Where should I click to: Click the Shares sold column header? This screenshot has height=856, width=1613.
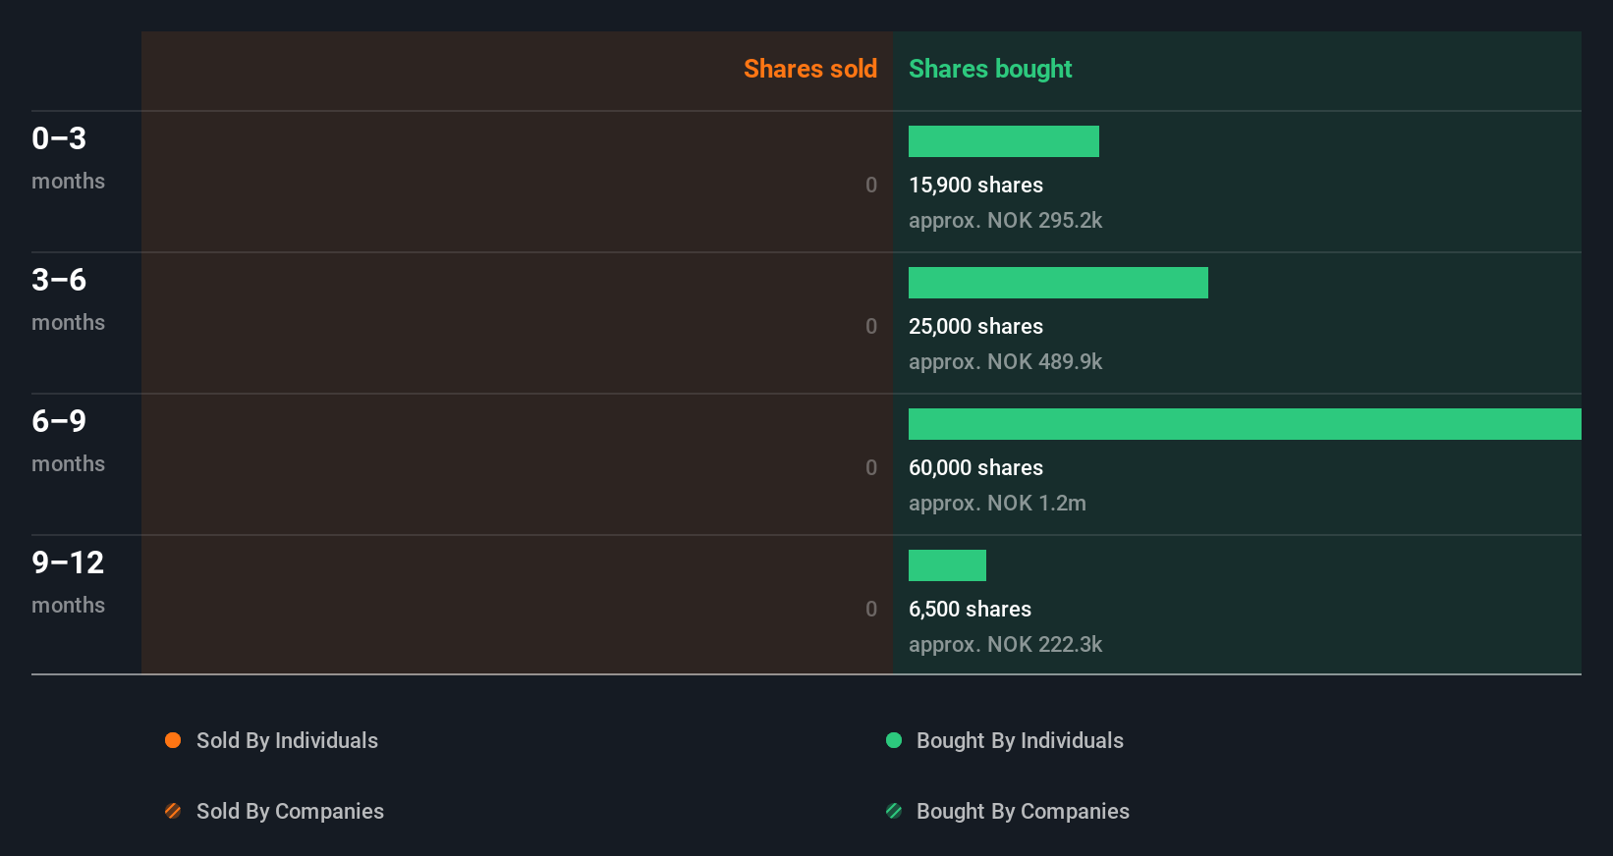(810, 69)
